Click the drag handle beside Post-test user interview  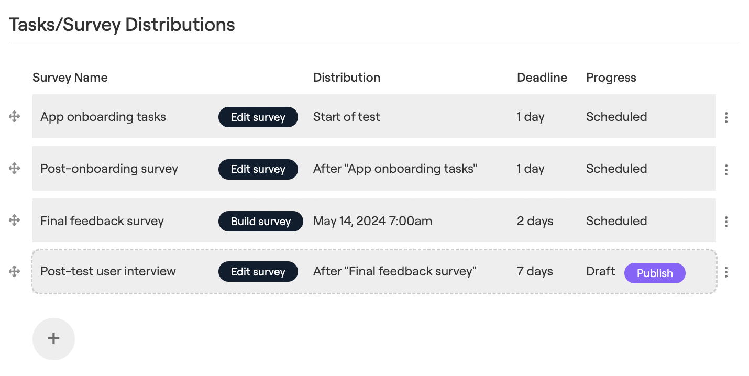[14, 271]
